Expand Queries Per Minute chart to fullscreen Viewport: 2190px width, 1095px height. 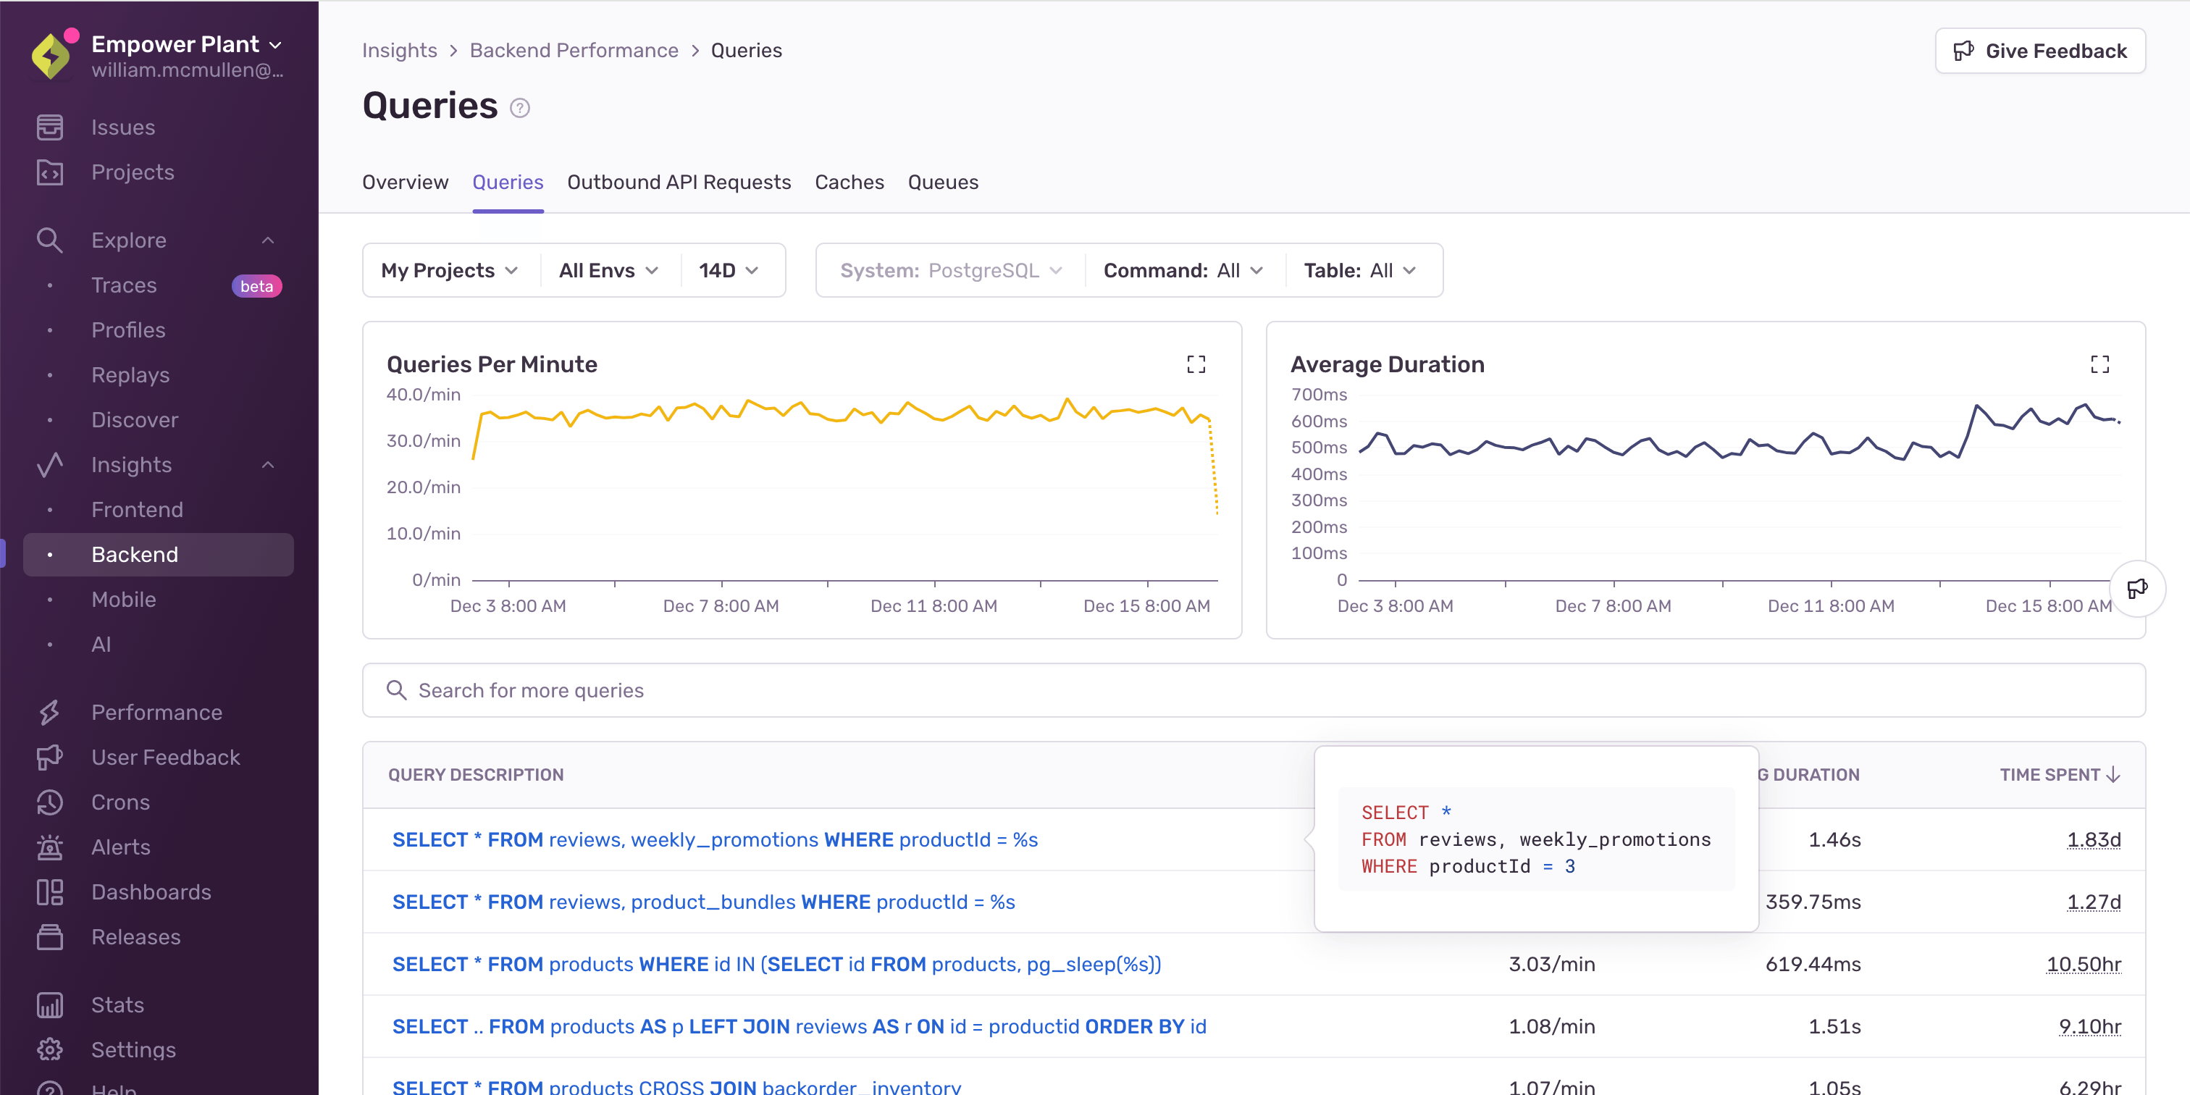(1196, 364)
